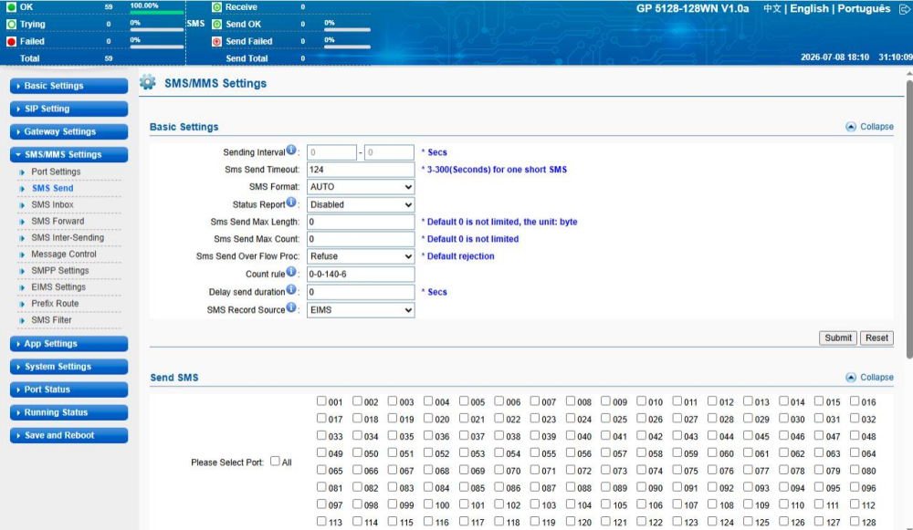The image size is (913, 530).
Task: Open SMS Forward settings page
Action: 58,221
